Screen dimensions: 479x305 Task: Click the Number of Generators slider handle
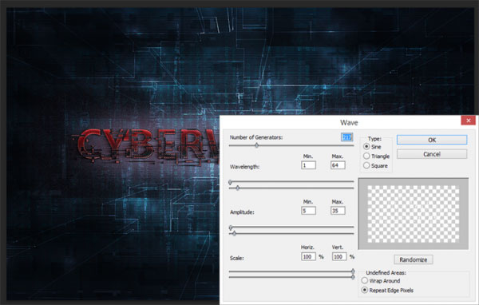(x=256, y=145)
